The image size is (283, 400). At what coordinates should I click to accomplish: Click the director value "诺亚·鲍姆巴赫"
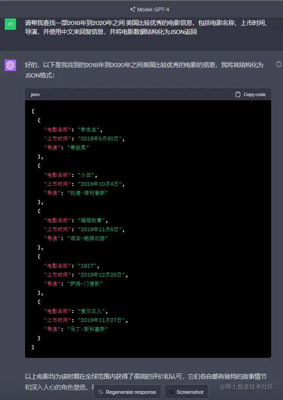88,238
